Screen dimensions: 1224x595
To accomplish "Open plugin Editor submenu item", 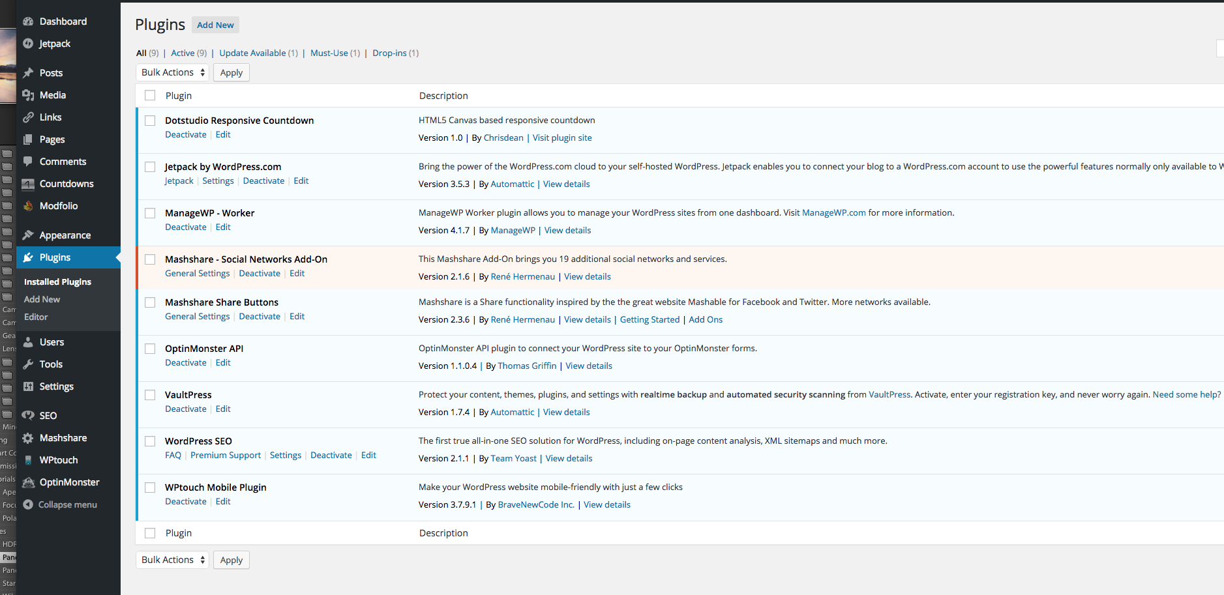I will [x=36, y=317].
